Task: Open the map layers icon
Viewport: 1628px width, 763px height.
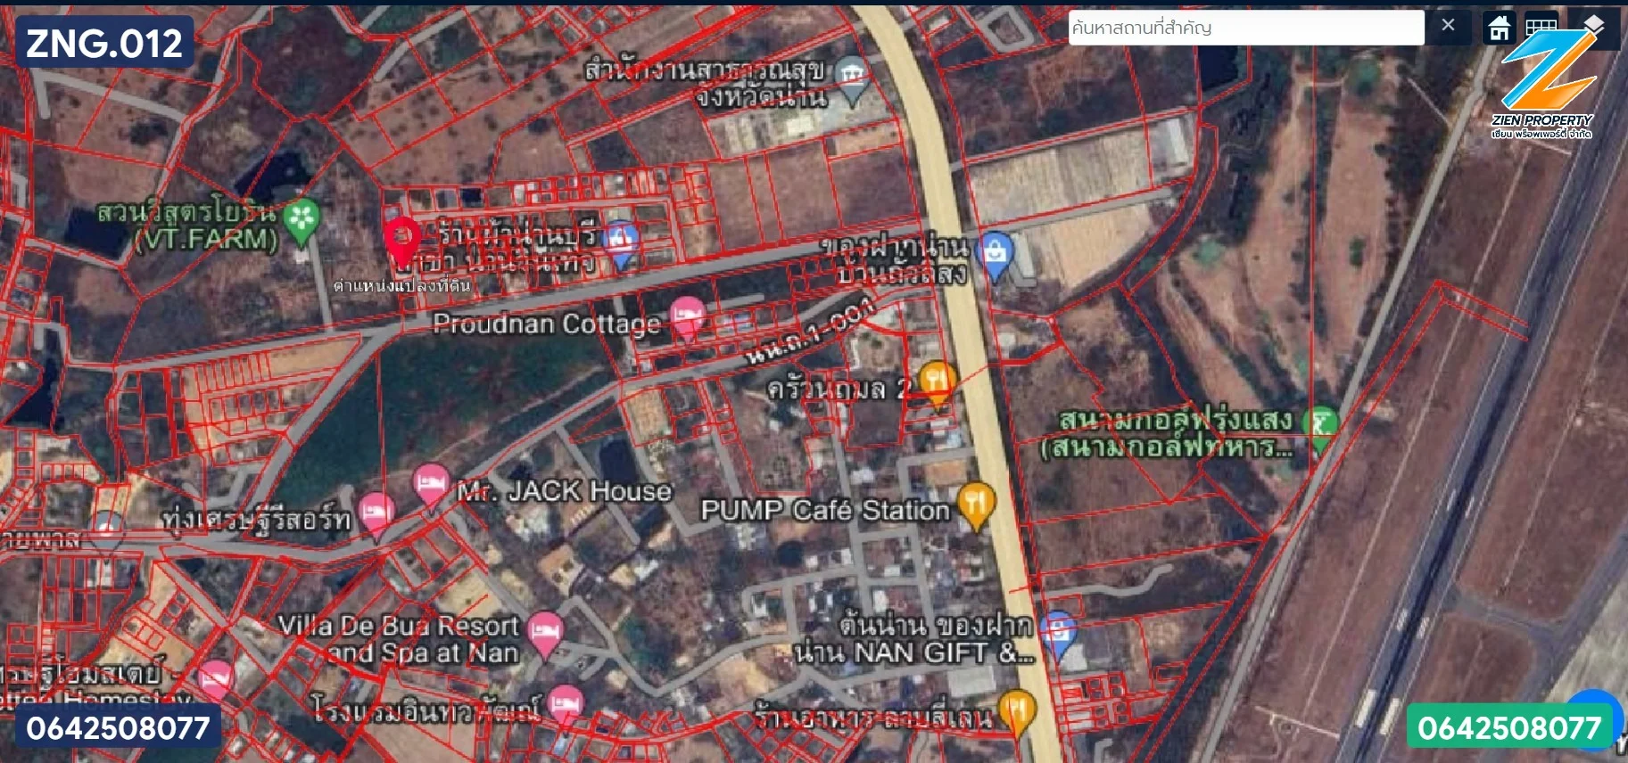Action: (x=1593, y=24)
